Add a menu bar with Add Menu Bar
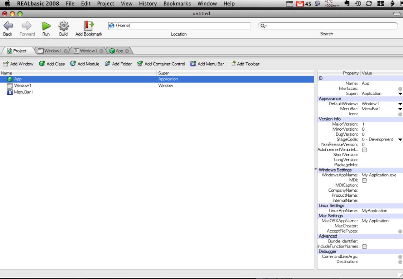The width and height of the screenshot is (403, 279). tap(207, 64)
